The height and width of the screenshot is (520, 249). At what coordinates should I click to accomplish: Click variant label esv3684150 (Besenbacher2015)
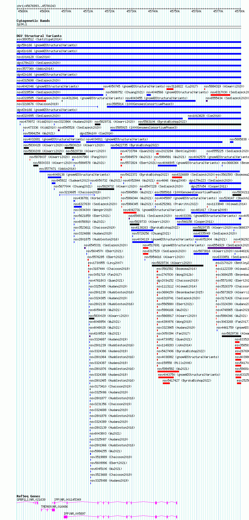(180, 292)
